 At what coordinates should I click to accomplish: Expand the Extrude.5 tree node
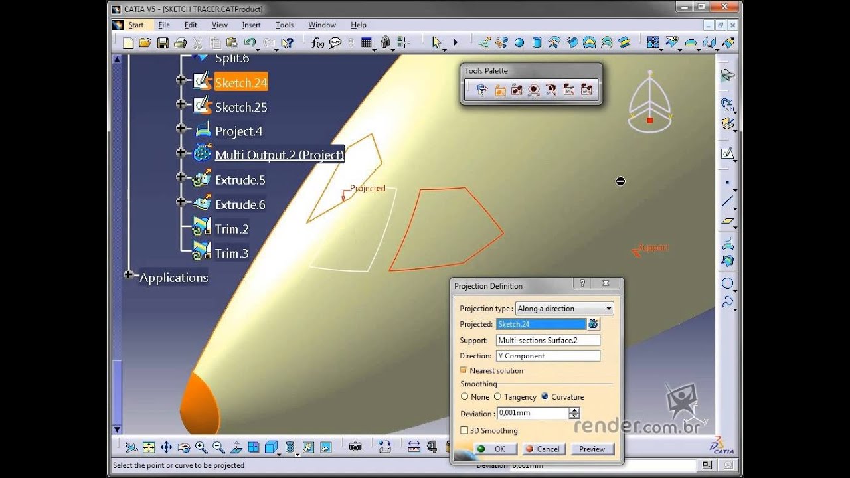(181, 177)
